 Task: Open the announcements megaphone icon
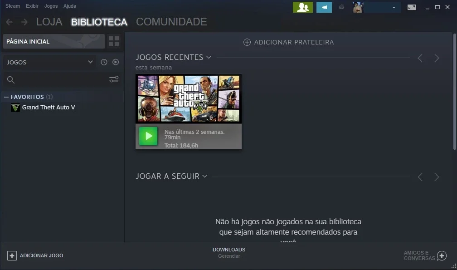pyautogui.click(x=324, y=7)
